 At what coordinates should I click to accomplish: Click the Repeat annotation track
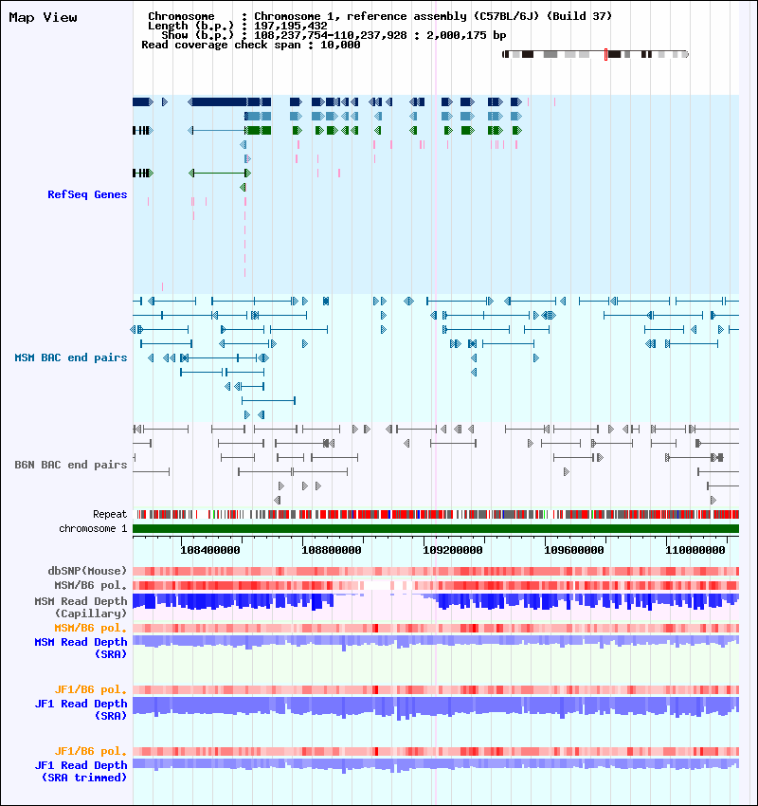pos(436,514)
